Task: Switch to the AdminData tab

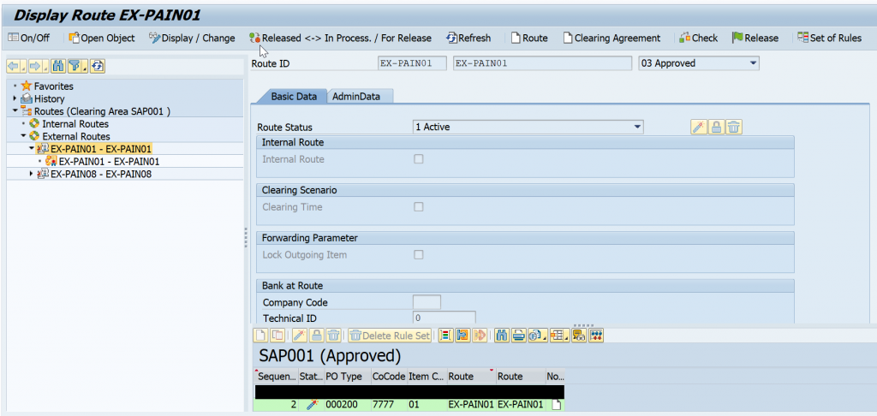Action: [x=356, y=96]
